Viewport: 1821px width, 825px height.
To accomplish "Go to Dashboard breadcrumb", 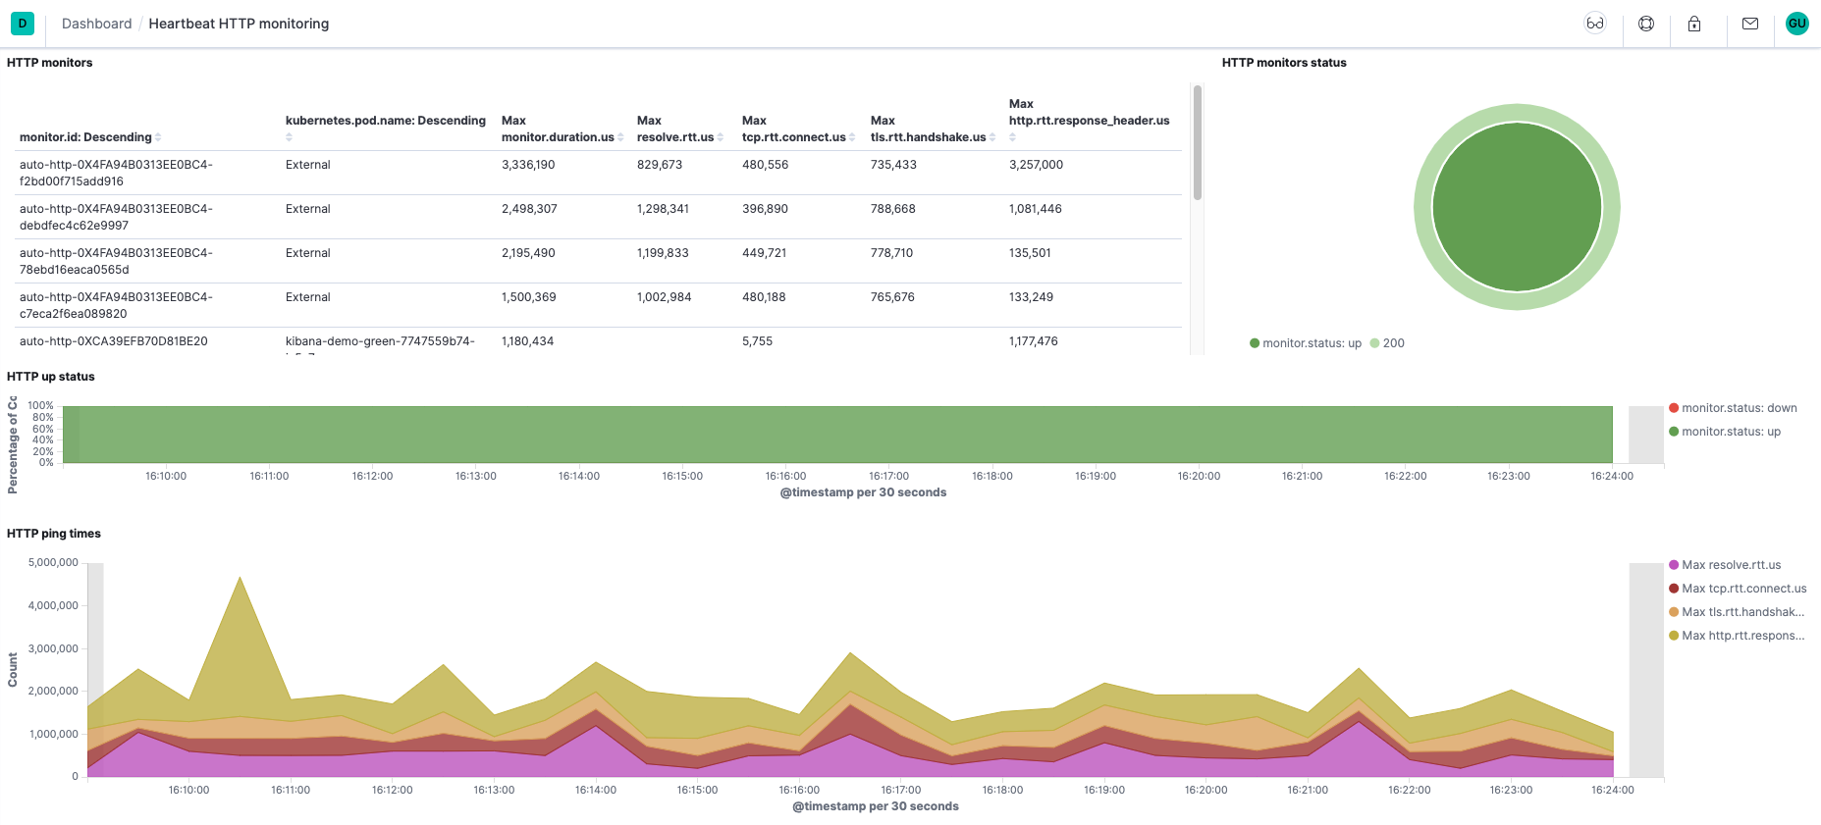I will (96, 24).
